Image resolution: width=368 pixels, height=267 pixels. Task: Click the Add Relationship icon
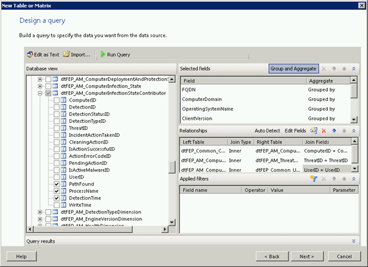(x=314, y=131)
